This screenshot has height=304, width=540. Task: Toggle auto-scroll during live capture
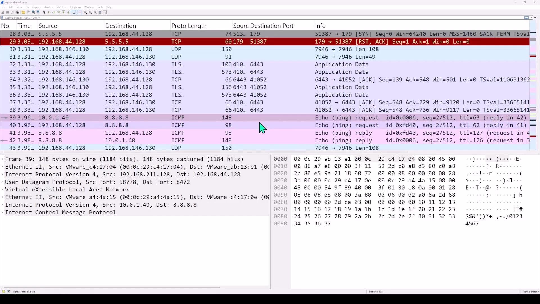[x=73, y=12]
